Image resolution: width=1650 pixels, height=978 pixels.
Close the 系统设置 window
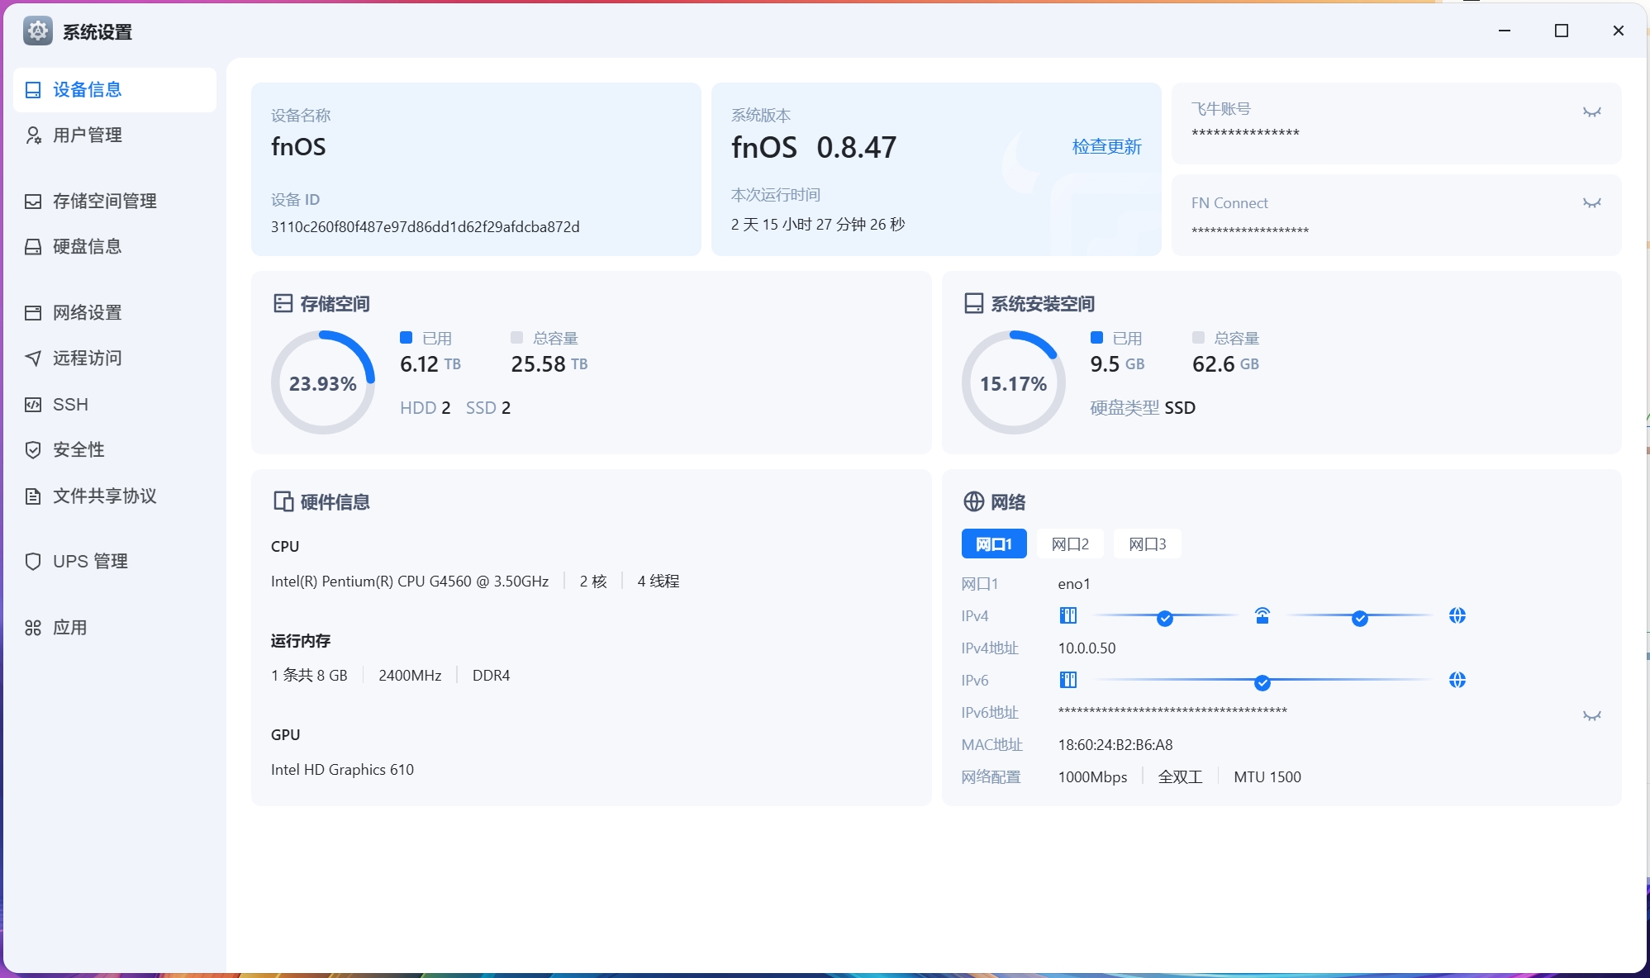[1618, 31]
